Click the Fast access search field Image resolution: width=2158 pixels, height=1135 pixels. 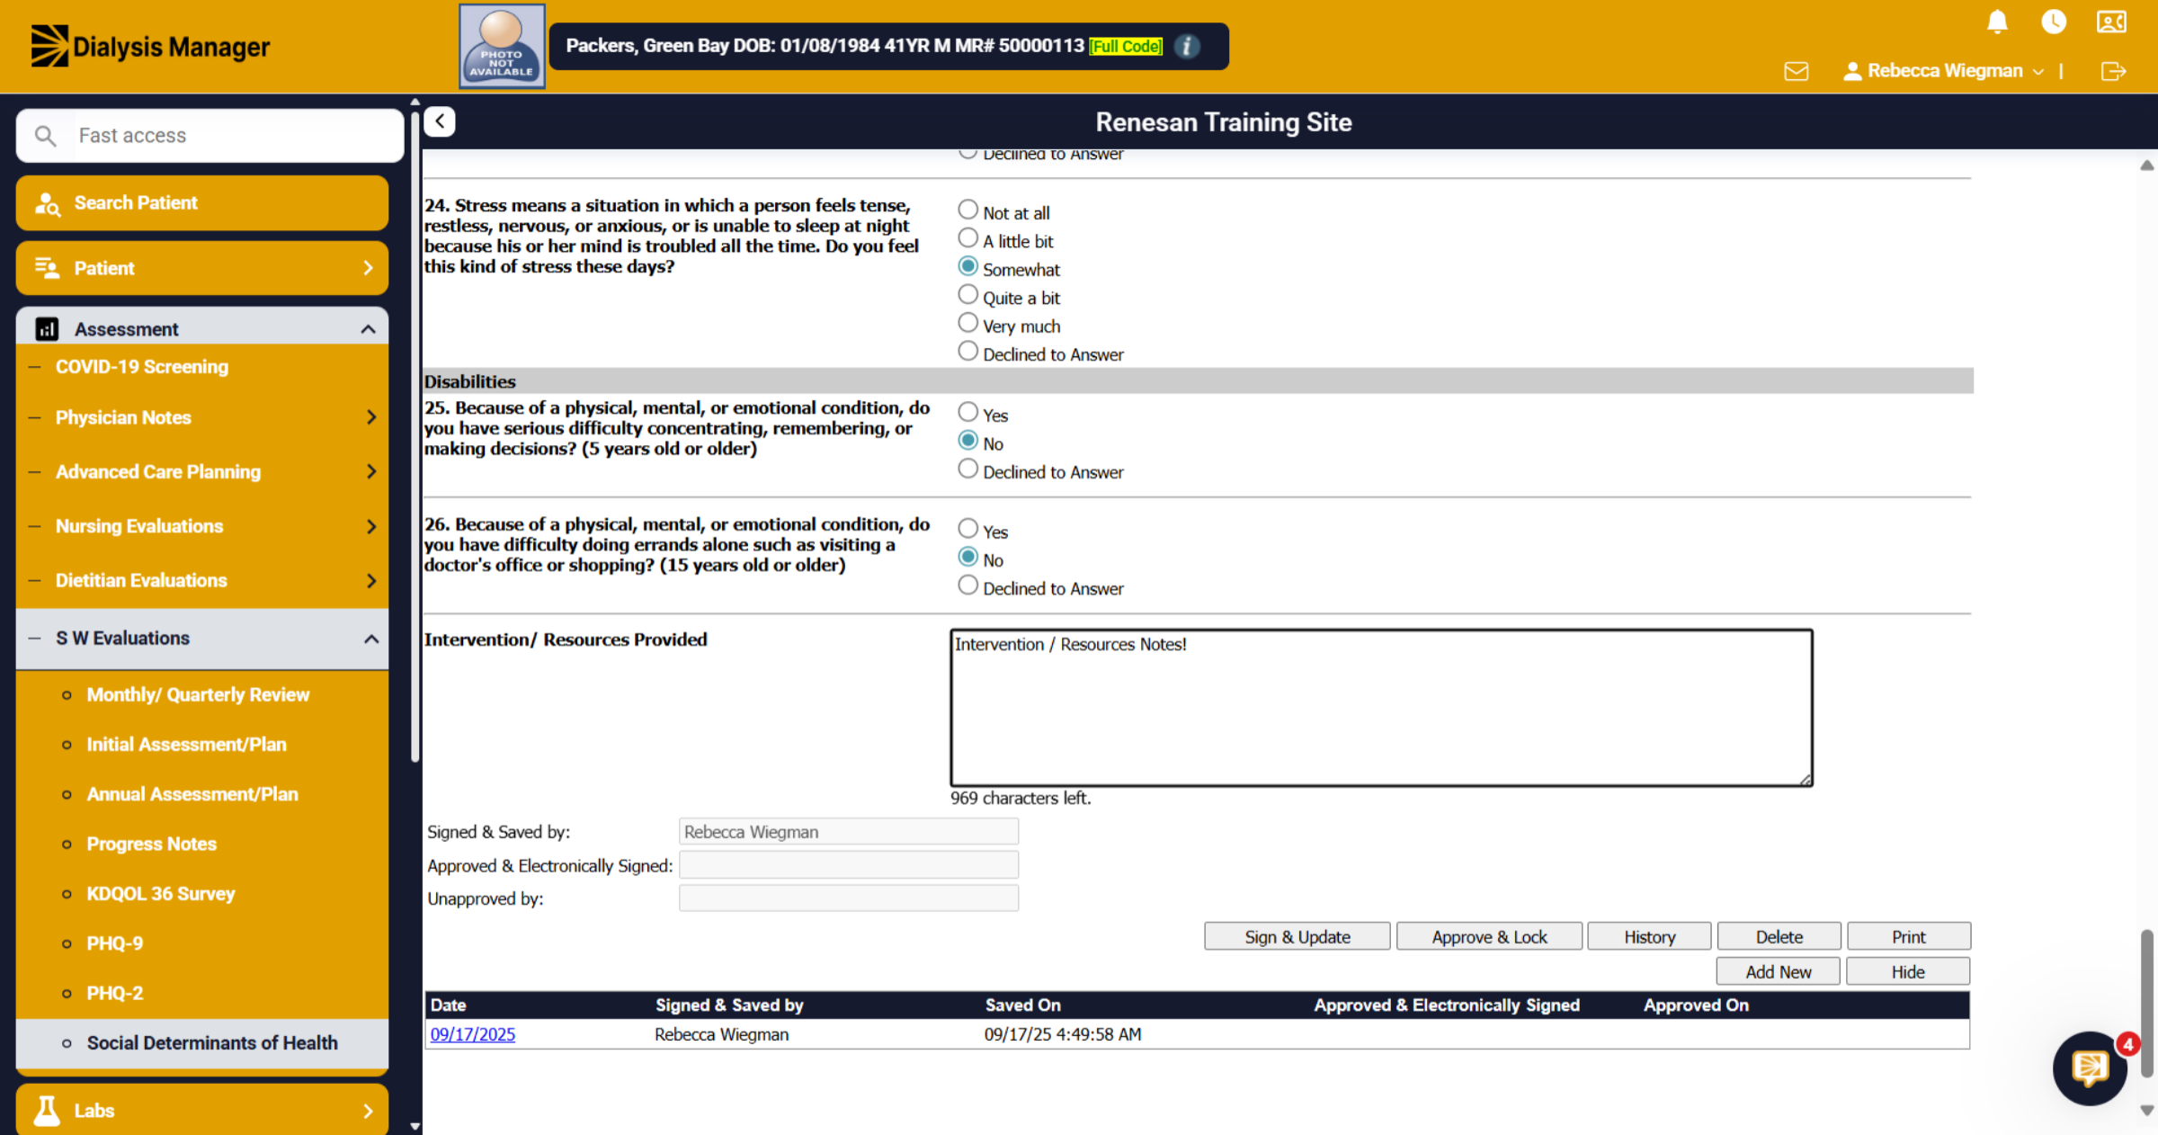click(x=210, y=136)
